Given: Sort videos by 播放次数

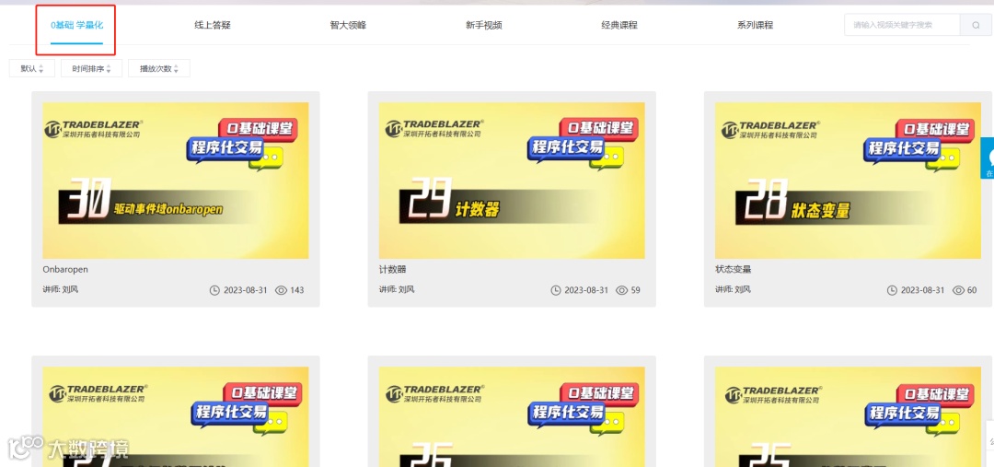Looking at the screenshot, I should pos(159,68).
